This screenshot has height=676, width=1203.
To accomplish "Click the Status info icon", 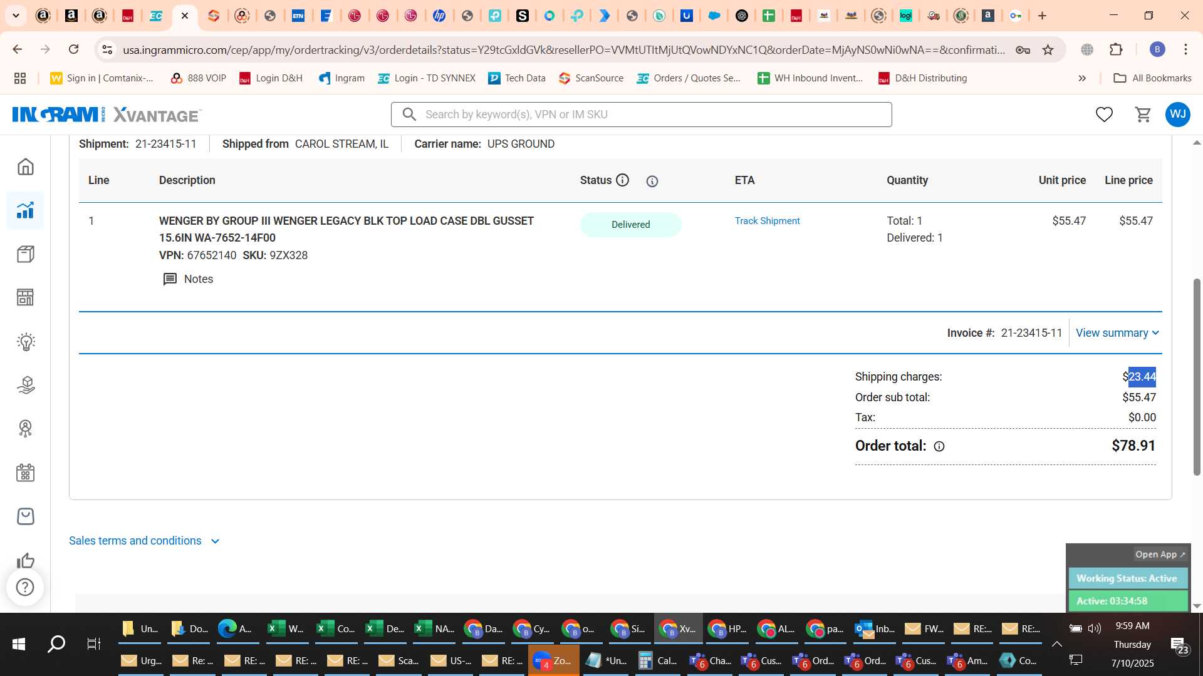I will pyautogui.click(x=622, y=180).
